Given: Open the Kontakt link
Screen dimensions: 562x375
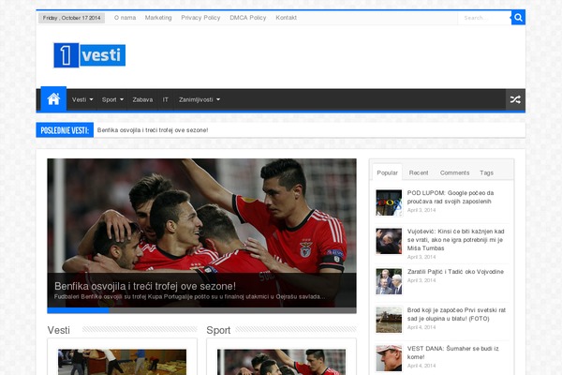Looking at the screenshot, I should point(286,18).
